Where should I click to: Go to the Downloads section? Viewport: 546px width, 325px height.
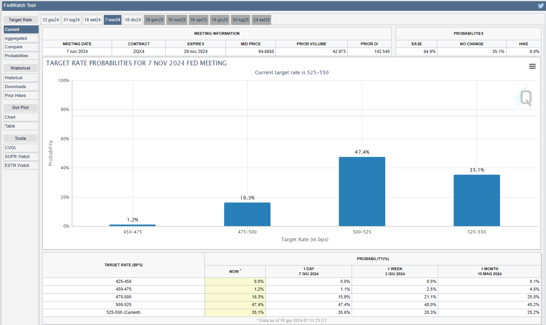click(21, 87)
